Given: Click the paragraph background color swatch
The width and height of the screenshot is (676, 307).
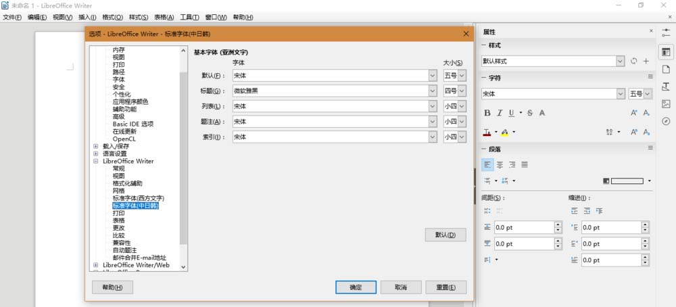Looking at the screenshot, I should 627,181.
